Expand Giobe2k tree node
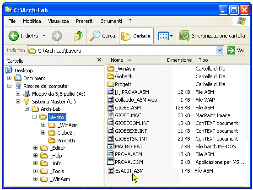This screenshot has width=253, height=190. (x=43, y=132)
